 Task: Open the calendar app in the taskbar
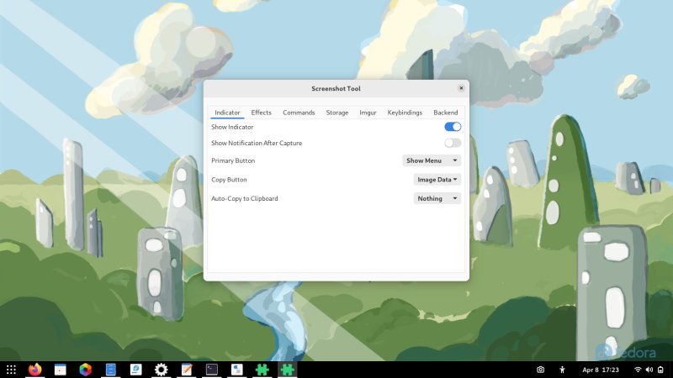[x=60, y=370]
